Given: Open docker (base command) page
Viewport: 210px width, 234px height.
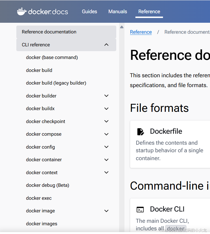Looking at the screenshot, I should click(x=52, y=58).
